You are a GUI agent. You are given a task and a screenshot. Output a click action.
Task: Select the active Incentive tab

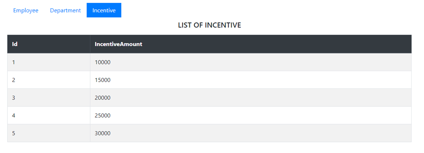tap(104, 10)
